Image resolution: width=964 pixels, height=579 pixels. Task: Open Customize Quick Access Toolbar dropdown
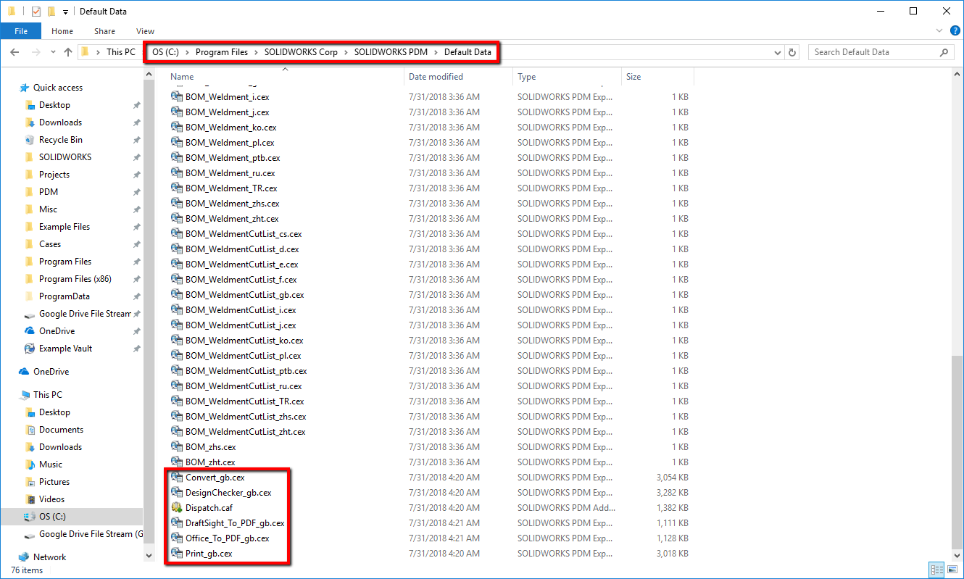[65, 12]
